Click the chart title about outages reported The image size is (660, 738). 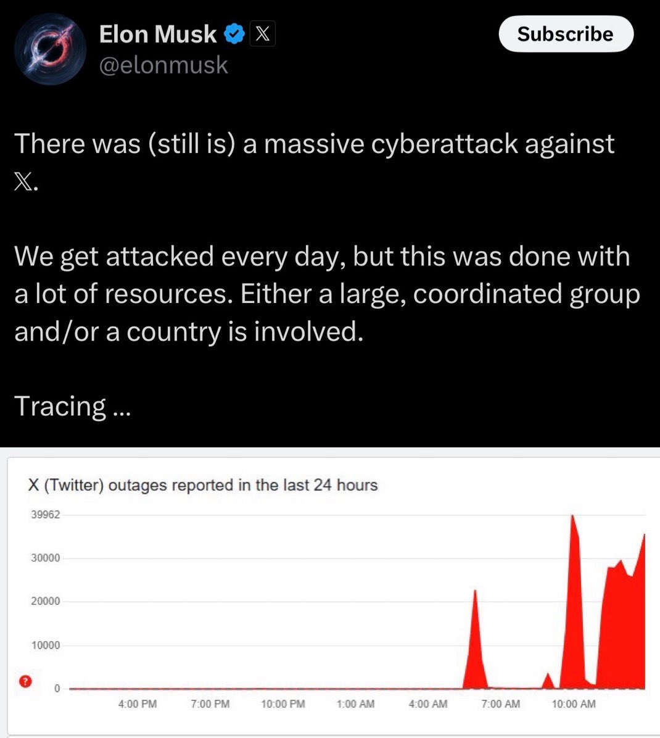point(200,485)
